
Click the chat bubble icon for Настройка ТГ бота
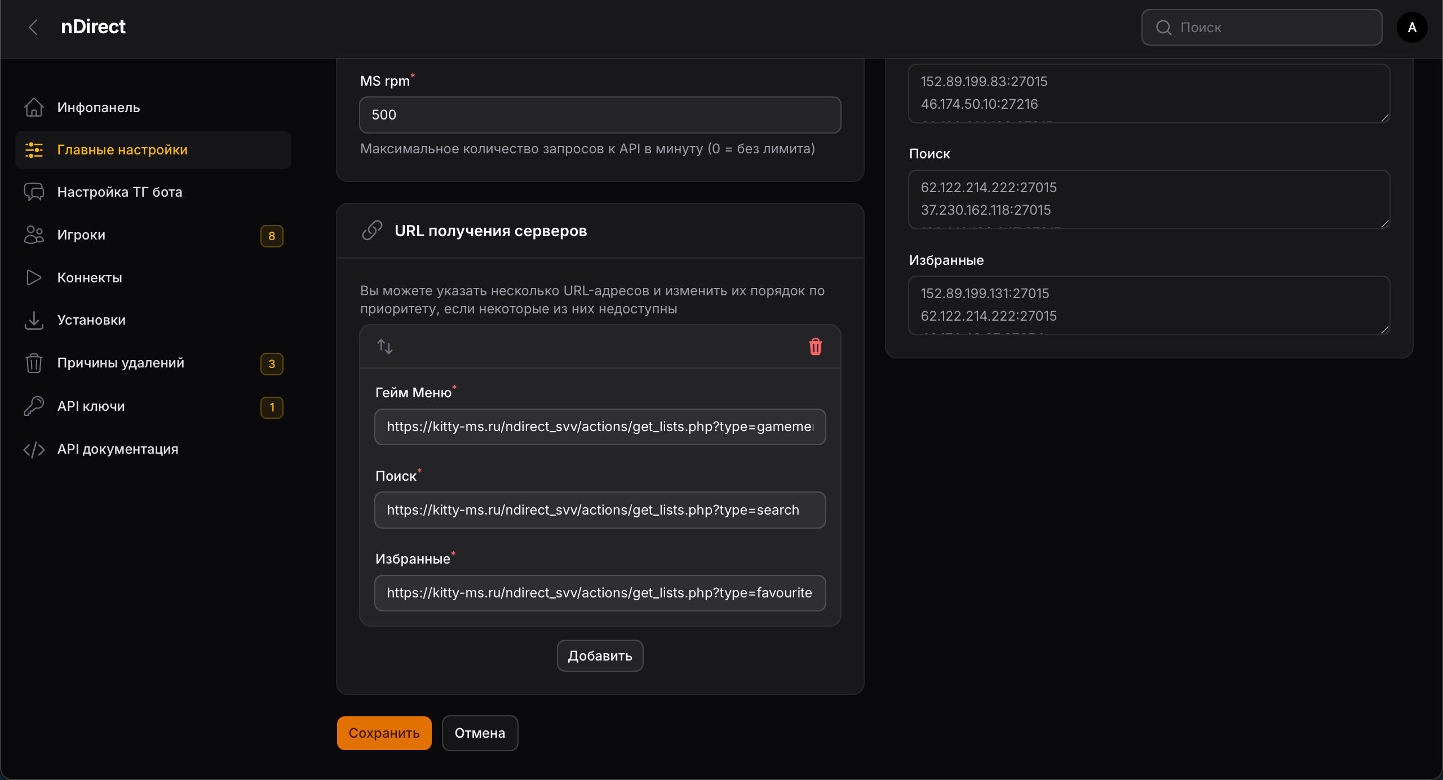click(x=34, y=192)
